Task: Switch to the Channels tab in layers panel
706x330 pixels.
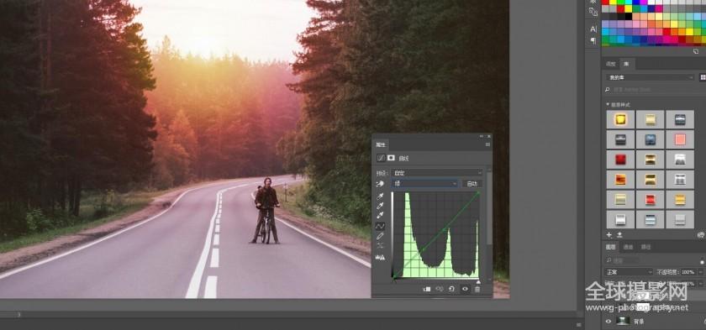Action: click(x=628, y=247)
